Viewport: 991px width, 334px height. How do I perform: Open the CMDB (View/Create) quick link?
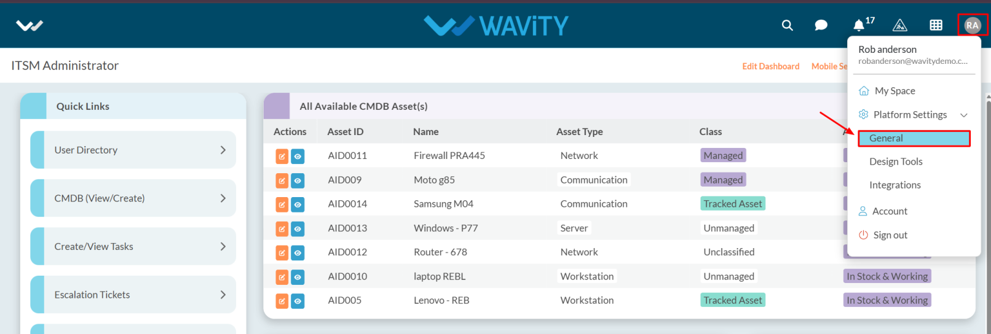click(x=133, y=198)
